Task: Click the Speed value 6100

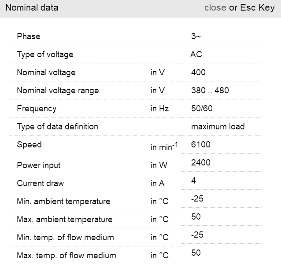Action: click(x=201, y=145)
